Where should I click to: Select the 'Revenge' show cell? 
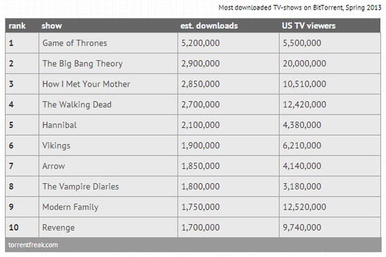click(x=59, y=228)
